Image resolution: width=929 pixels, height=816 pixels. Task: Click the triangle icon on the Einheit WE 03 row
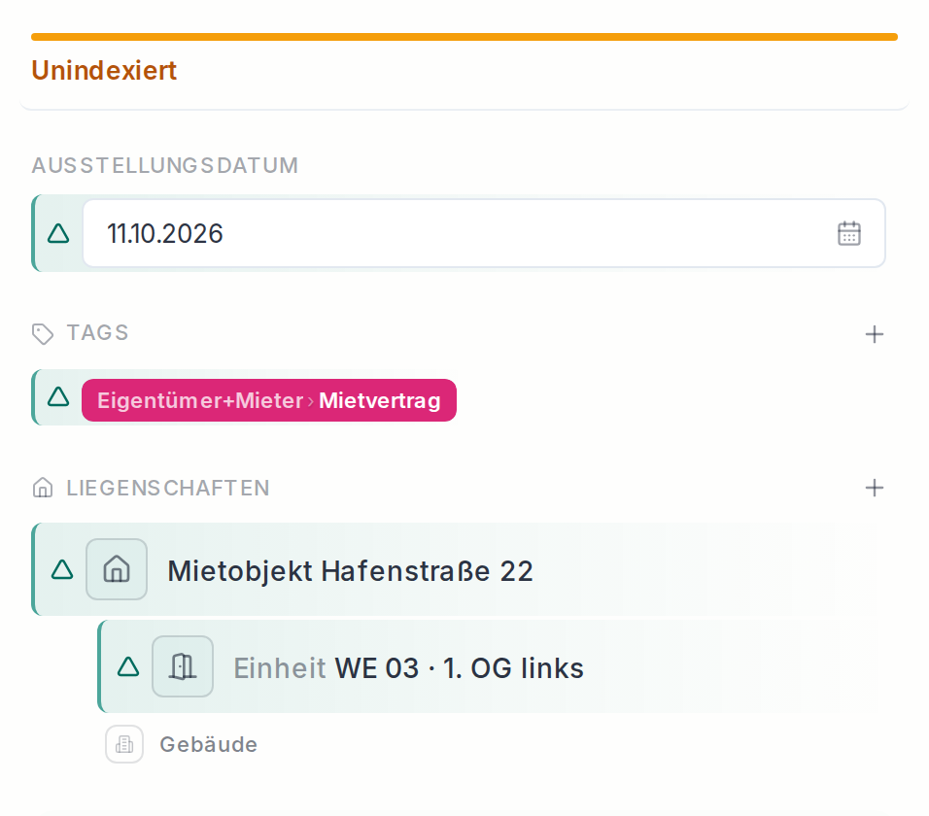tap(128, 666)
